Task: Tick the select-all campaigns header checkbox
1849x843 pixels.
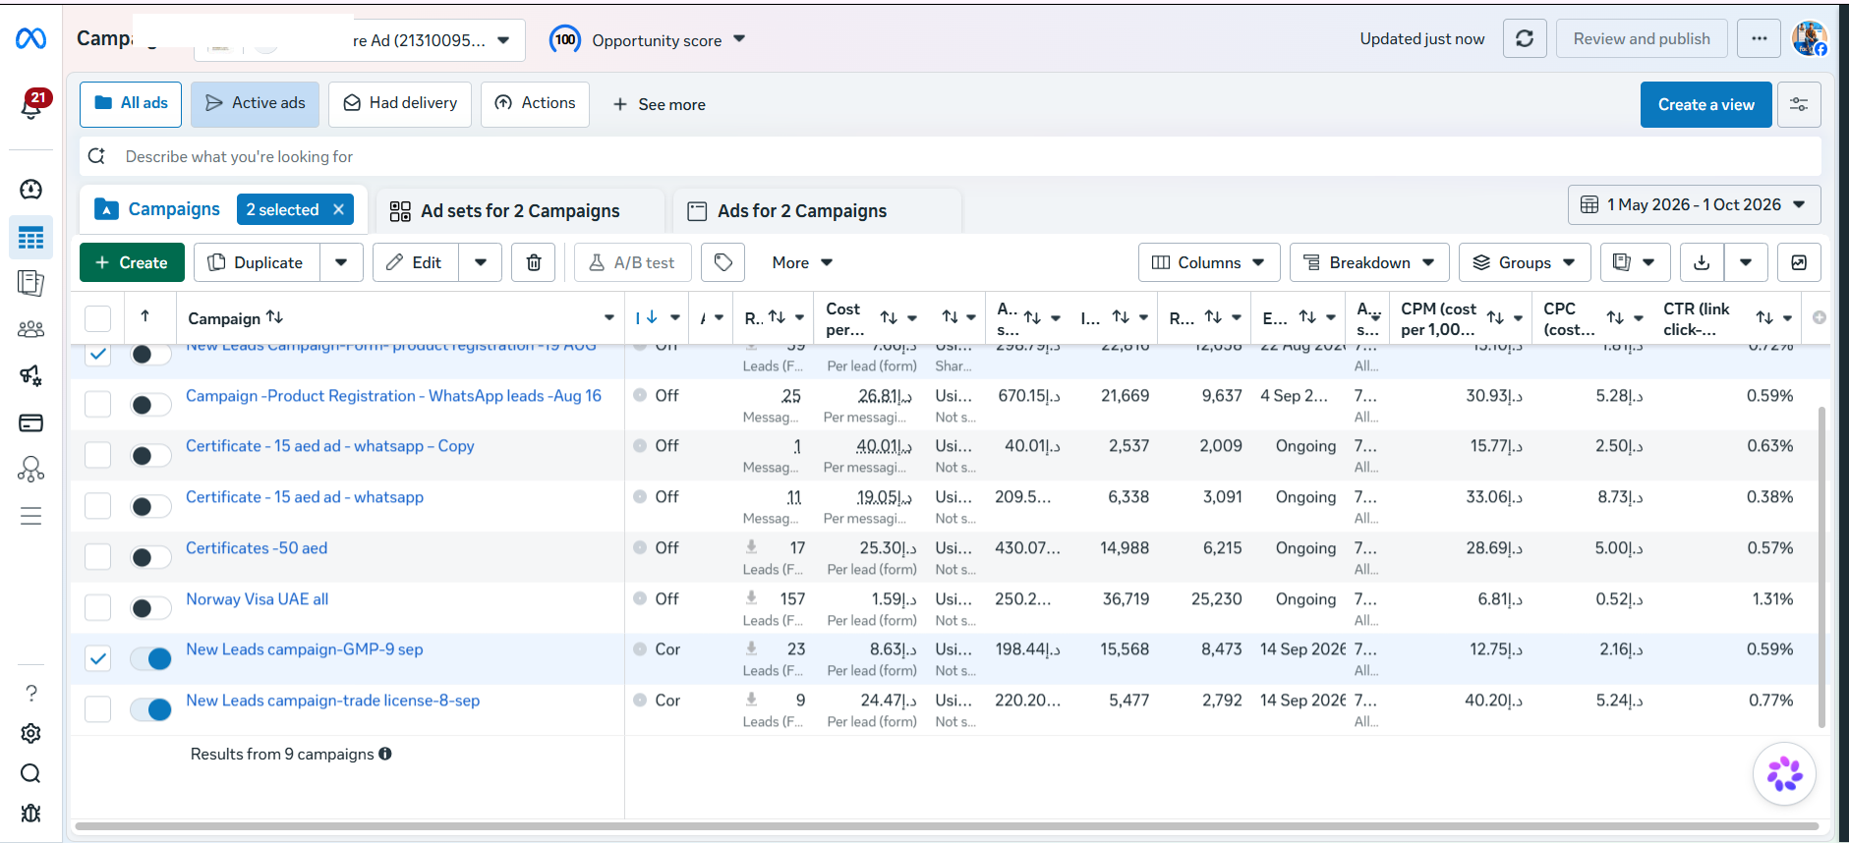Action: click(x=98, y=318)
